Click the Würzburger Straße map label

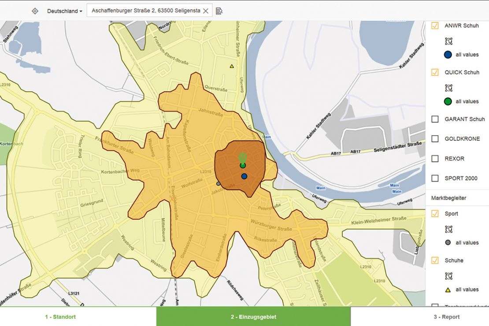pyautogui.click(x=271, y=225)
